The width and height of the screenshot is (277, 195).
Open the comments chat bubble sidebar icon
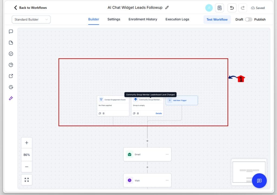(x=11, y=32)
